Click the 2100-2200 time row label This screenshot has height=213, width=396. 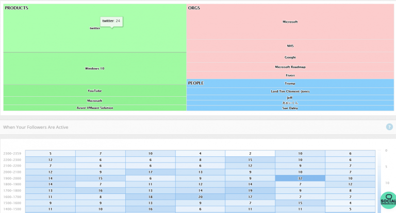[x=12, y=166]
